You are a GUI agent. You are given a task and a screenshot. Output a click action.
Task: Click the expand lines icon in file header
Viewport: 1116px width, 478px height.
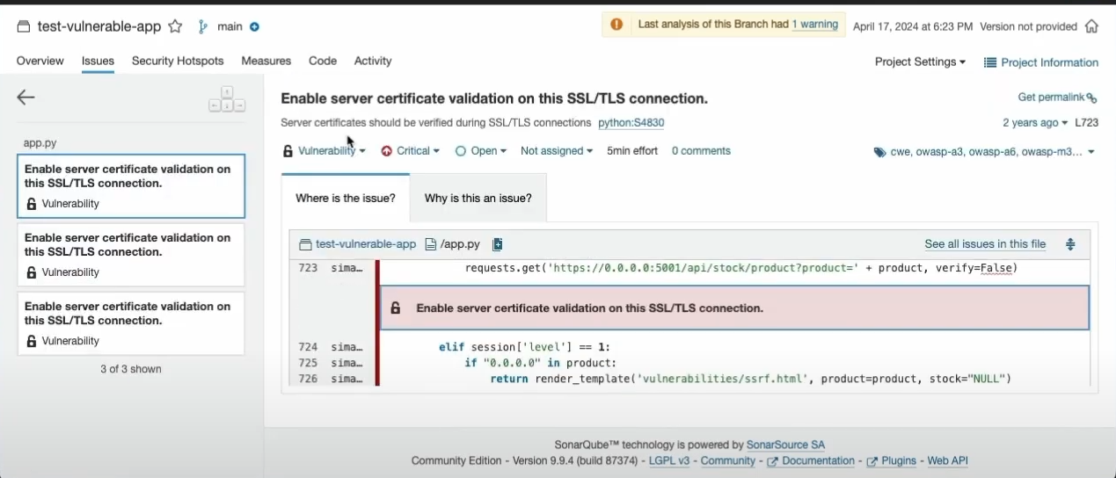tap(1070, 244)
